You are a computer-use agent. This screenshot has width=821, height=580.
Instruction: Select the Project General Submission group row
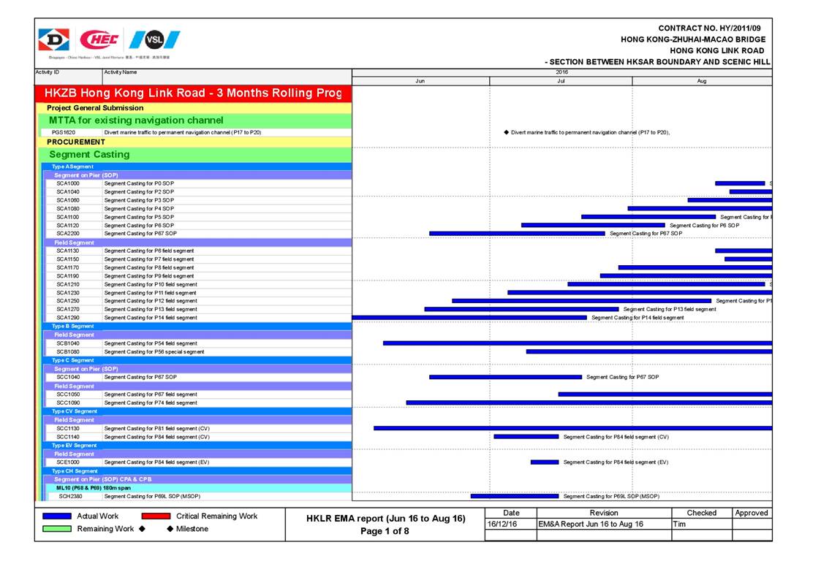pos(194,108)
